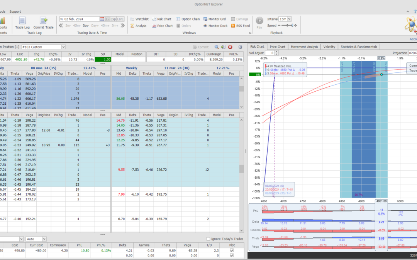Viewport: 417px width, 260px height.
Task: Click the Windows group dialog launcher icon
Action: [250, 33]
